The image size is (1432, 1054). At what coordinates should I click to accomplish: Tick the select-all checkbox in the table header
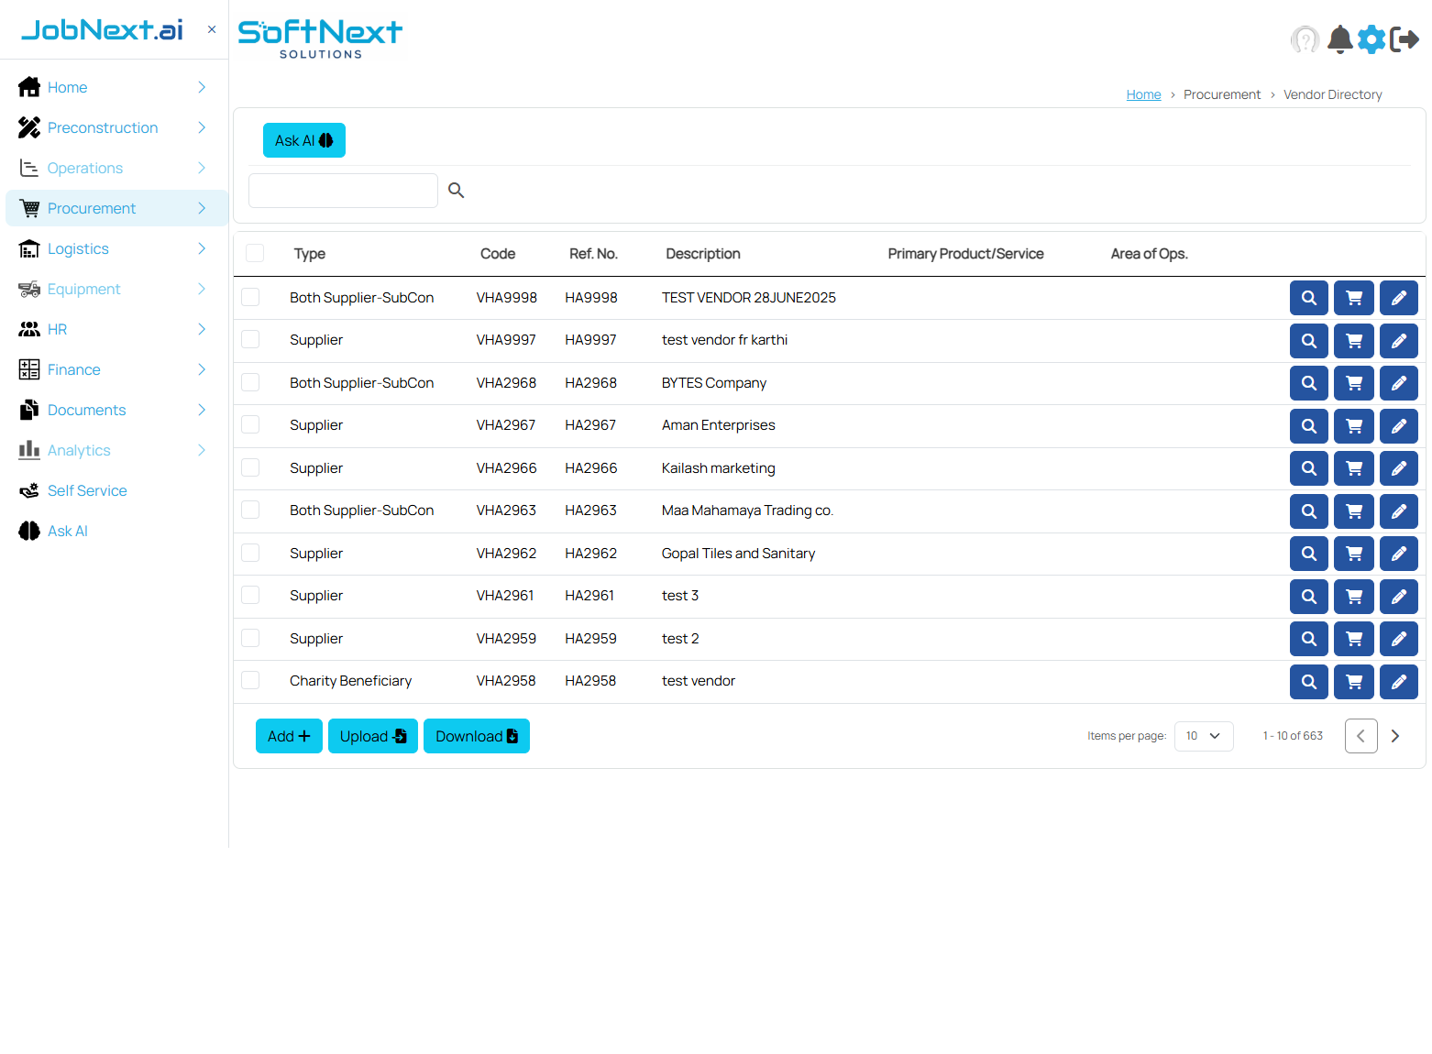(x=254, y=253)
